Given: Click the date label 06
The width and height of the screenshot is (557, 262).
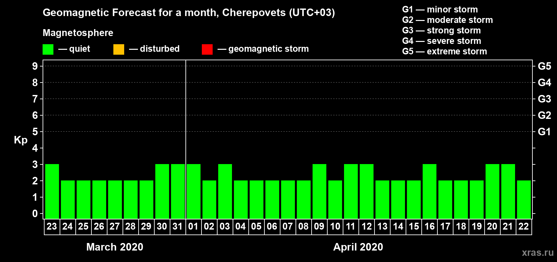Looking at the screenshot, I should [272, 226].
